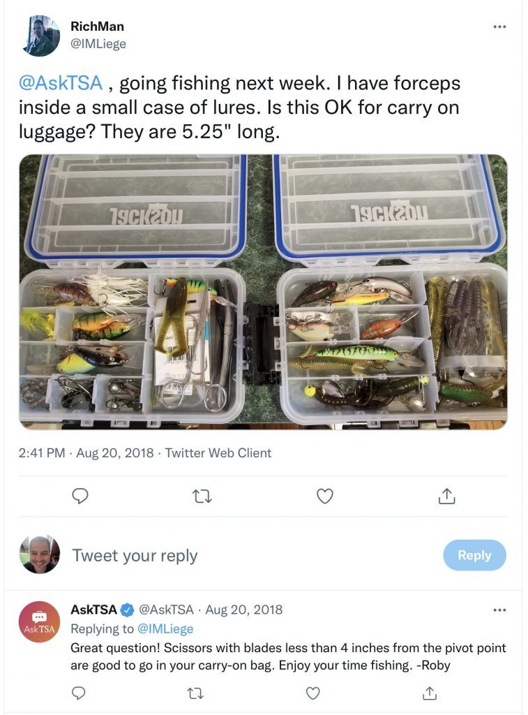This screenshot has height=715, width=528.
Task: Like the main tweet with the heart icon
Action: coord(325,496)
